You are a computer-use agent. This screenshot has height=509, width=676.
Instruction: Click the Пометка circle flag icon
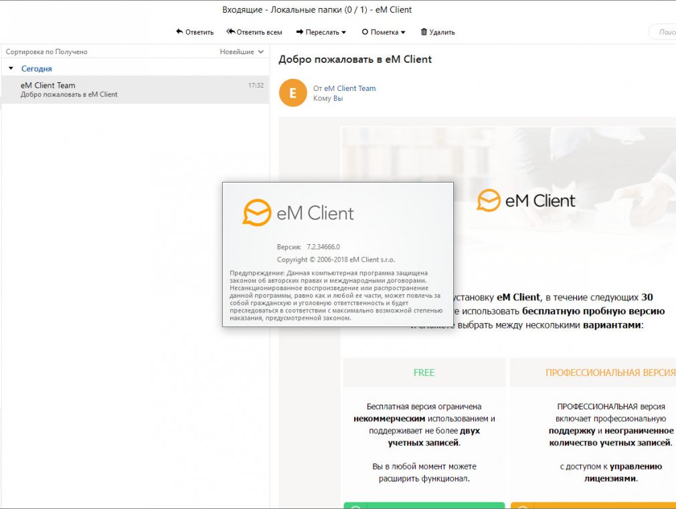click(x=365, y=32)
